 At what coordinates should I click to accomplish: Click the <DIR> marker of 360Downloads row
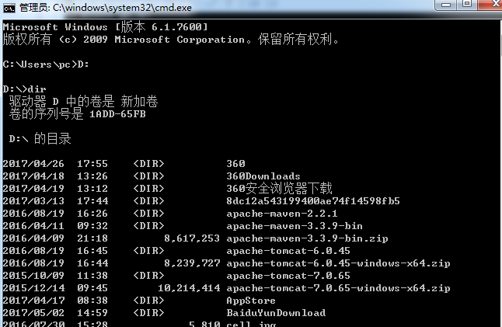point(148,176)
